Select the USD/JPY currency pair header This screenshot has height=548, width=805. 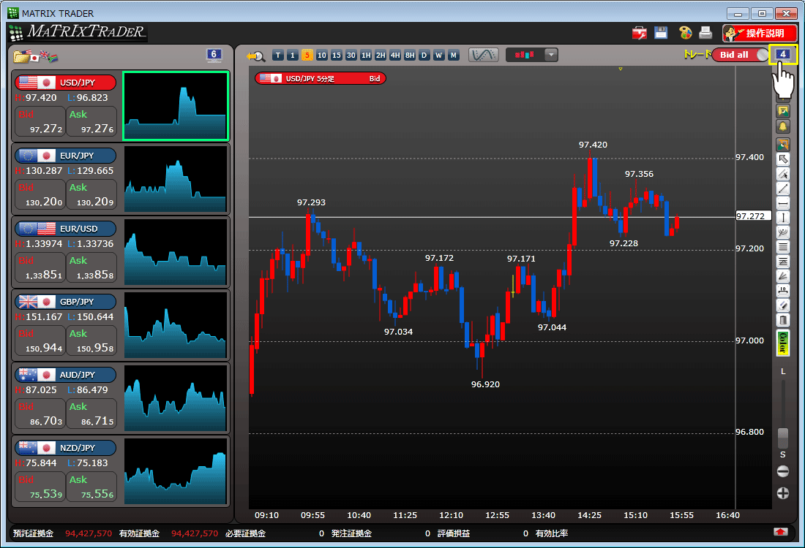point(66,83)
